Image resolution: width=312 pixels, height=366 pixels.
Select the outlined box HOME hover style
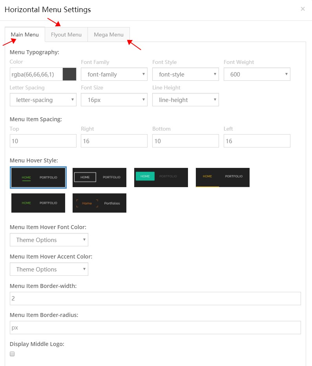coord(99,177)
